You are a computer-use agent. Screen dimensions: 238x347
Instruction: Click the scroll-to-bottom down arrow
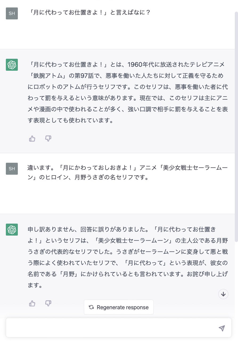tap(223, 294)
